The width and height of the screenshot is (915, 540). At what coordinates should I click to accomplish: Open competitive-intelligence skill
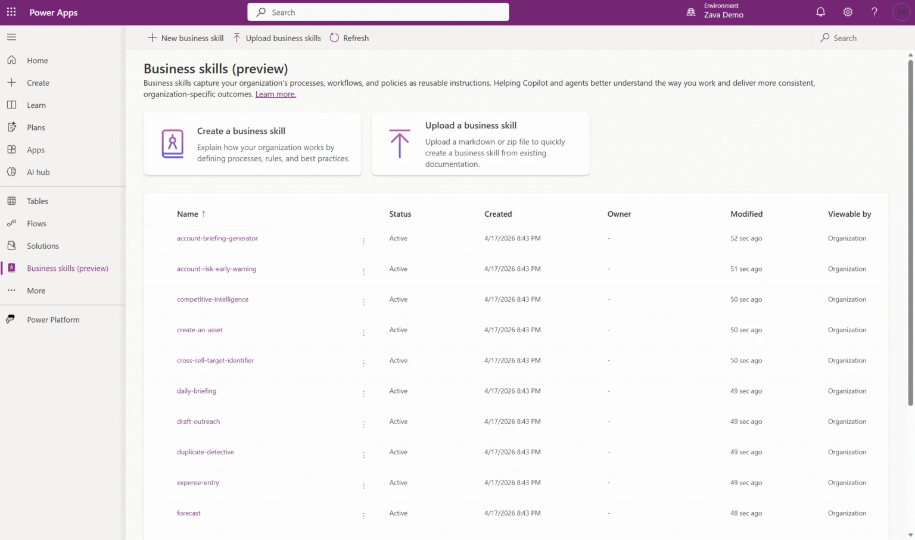click(x=213, y=299)
